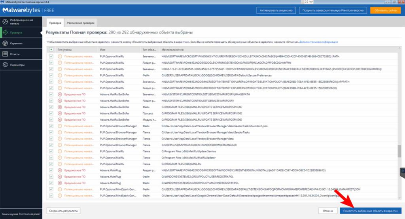Click warning icon of the SeederTasks folder row

pos(60,132)
